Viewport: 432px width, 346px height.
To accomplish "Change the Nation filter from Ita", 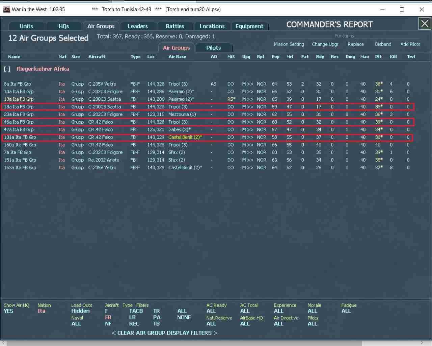I will pyautogui.click(x=42, y=311).
